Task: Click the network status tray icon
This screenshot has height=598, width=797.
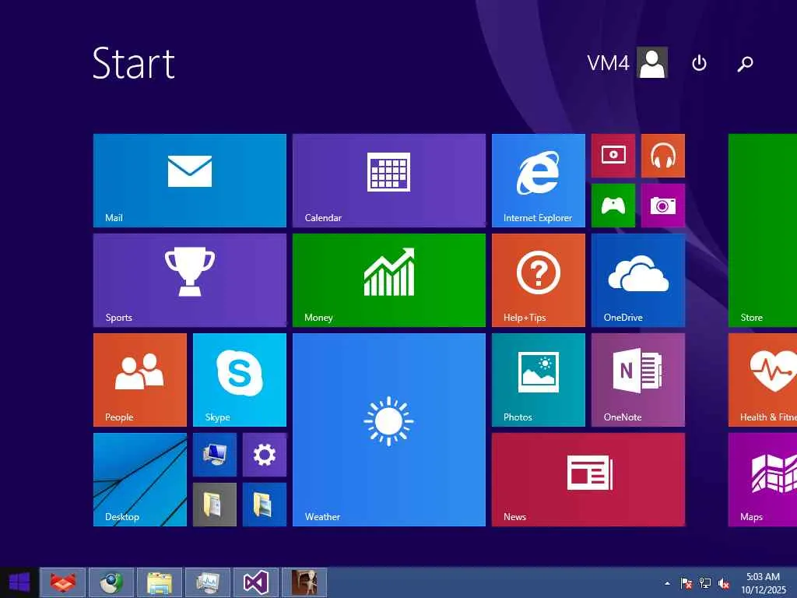Action: click(705, 583)
